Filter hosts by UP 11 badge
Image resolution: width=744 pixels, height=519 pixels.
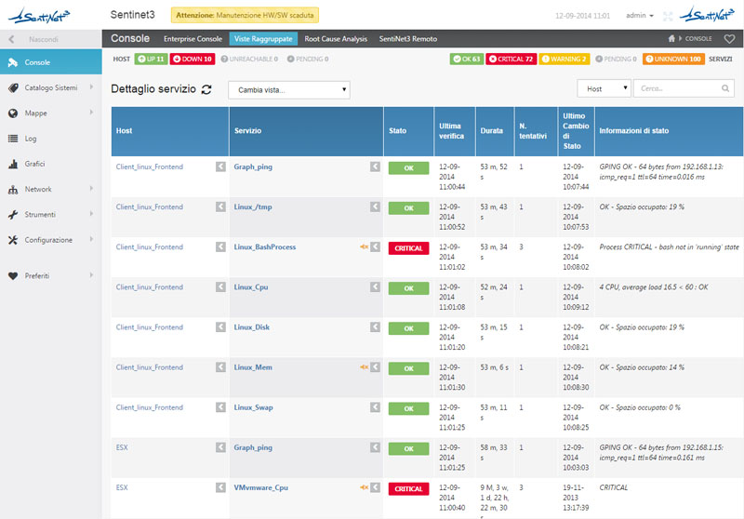click(151, 59)
